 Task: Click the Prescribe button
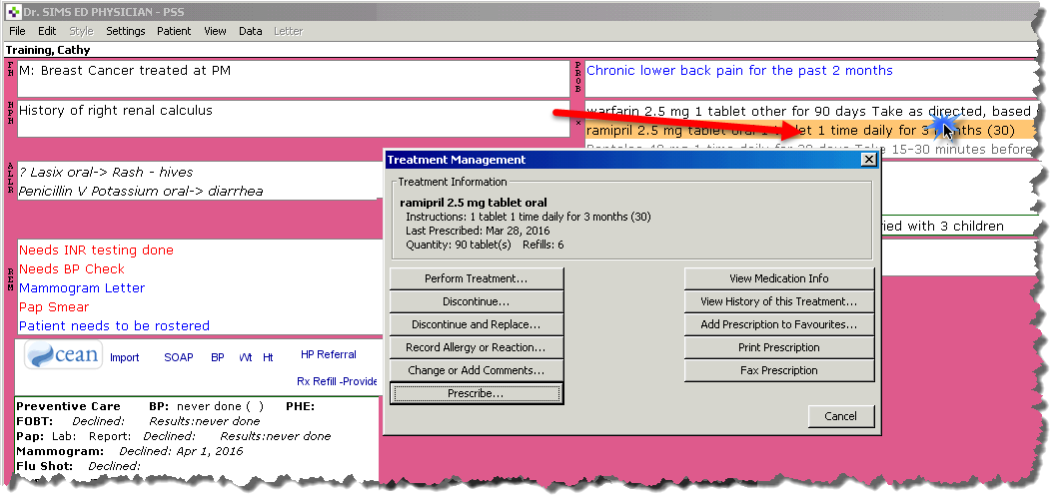[477, 394]
